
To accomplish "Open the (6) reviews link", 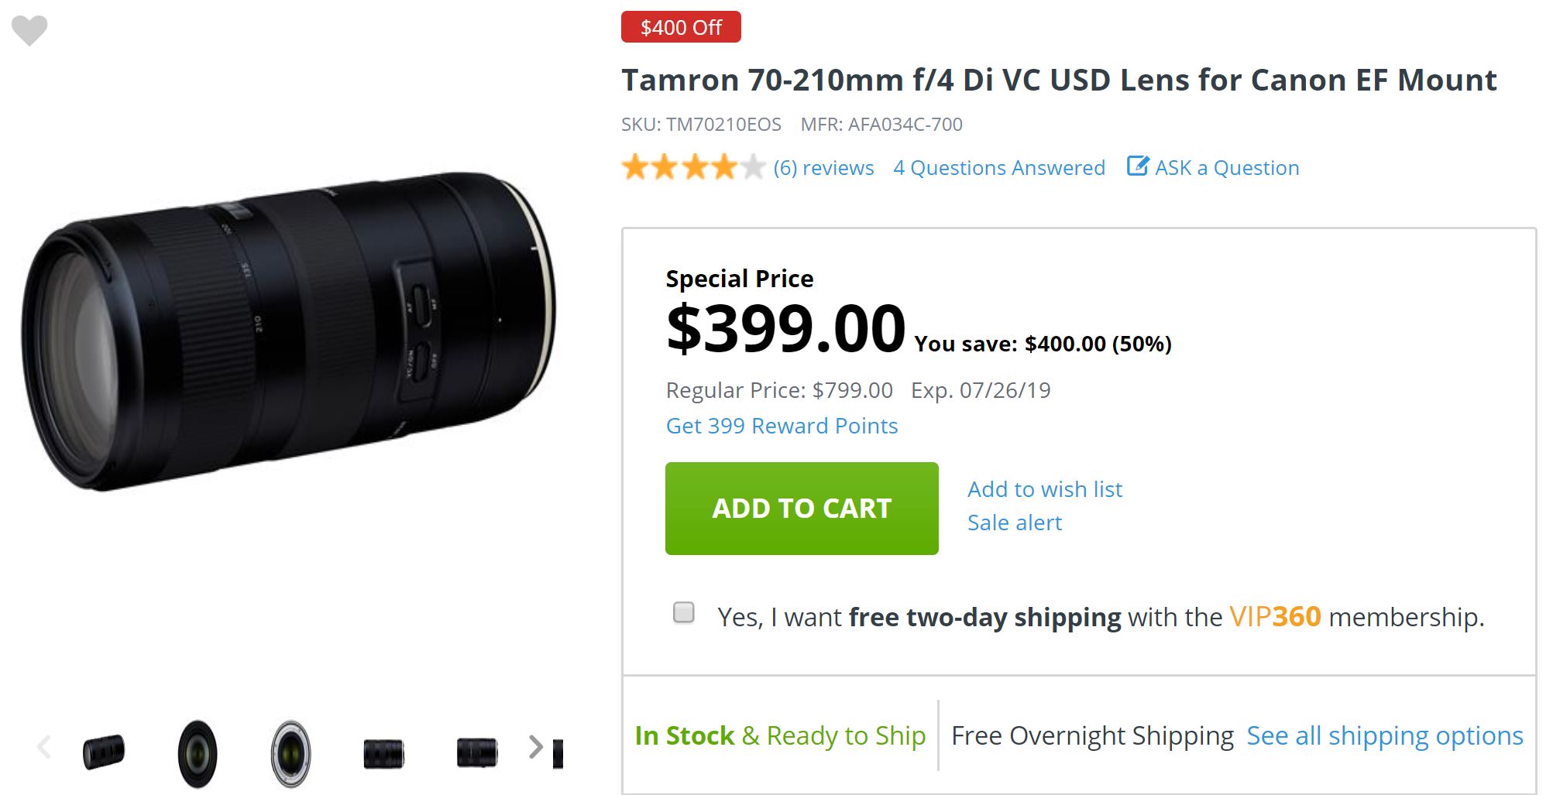I will click(x=823, y=168).
